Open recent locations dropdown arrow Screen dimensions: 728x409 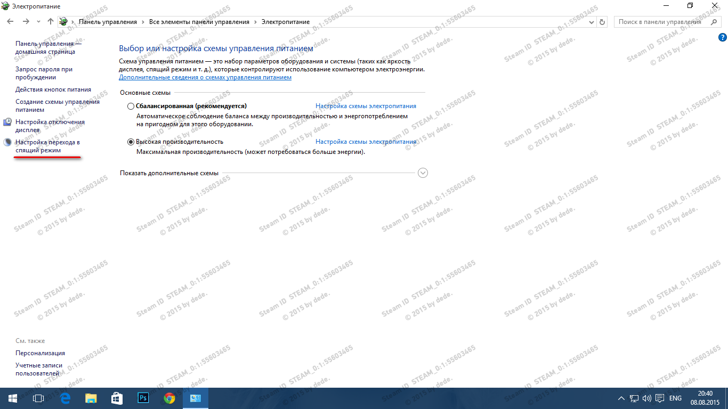pos(38,22)
